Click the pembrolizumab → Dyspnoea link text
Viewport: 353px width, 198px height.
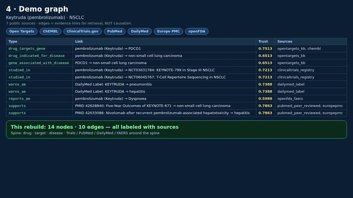(x=110, y=99)
